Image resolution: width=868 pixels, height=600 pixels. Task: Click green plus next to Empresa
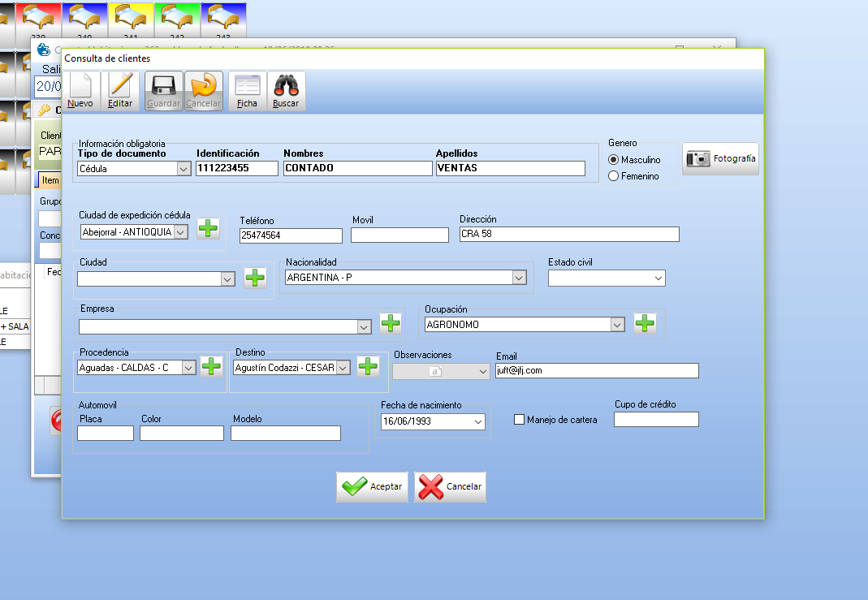(x=391, y=323)
